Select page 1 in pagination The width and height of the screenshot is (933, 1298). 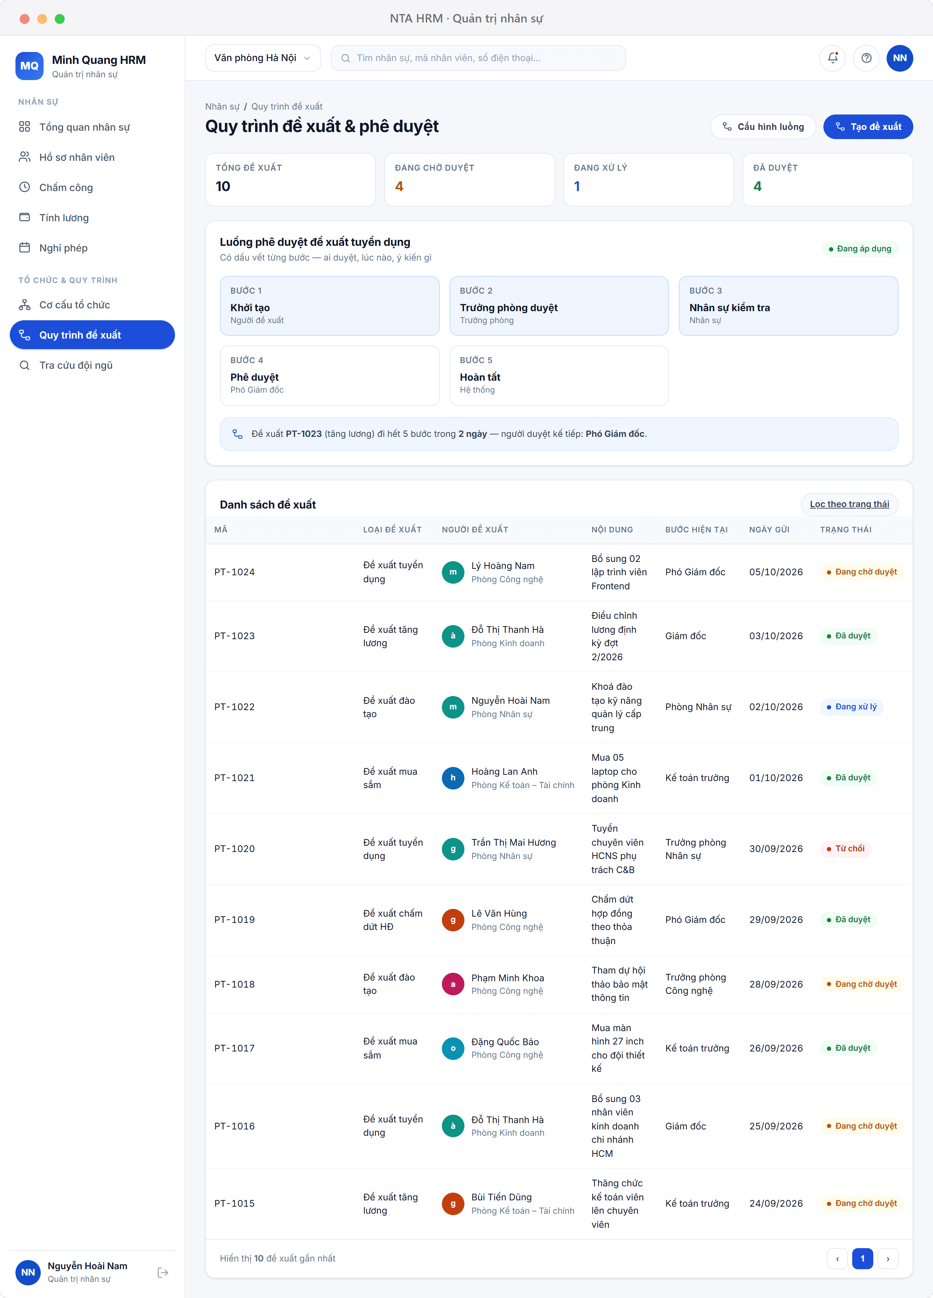(x=863, y=1259)
